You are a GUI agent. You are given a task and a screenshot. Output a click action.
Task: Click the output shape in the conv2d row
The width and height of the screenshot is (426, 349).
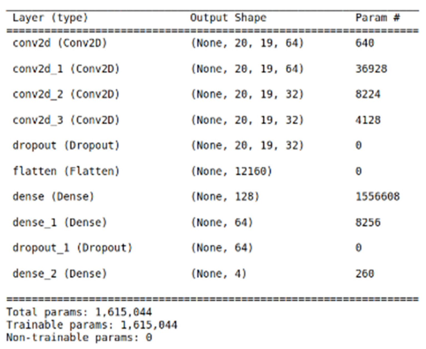pos(247,43)
